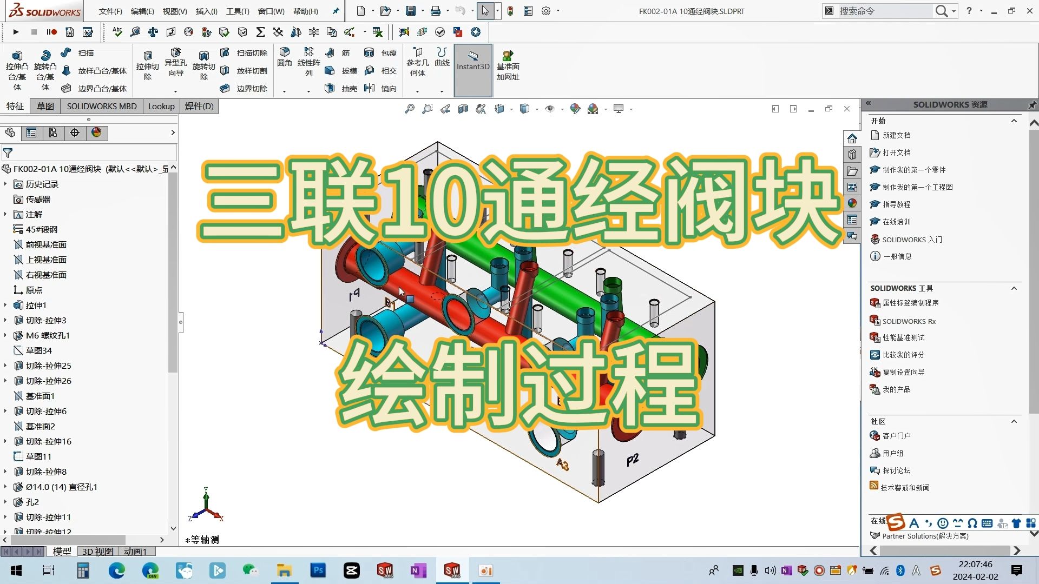1039x584 pixels.
Task: Collapse the 社区 section
Action: (1014, 421)
